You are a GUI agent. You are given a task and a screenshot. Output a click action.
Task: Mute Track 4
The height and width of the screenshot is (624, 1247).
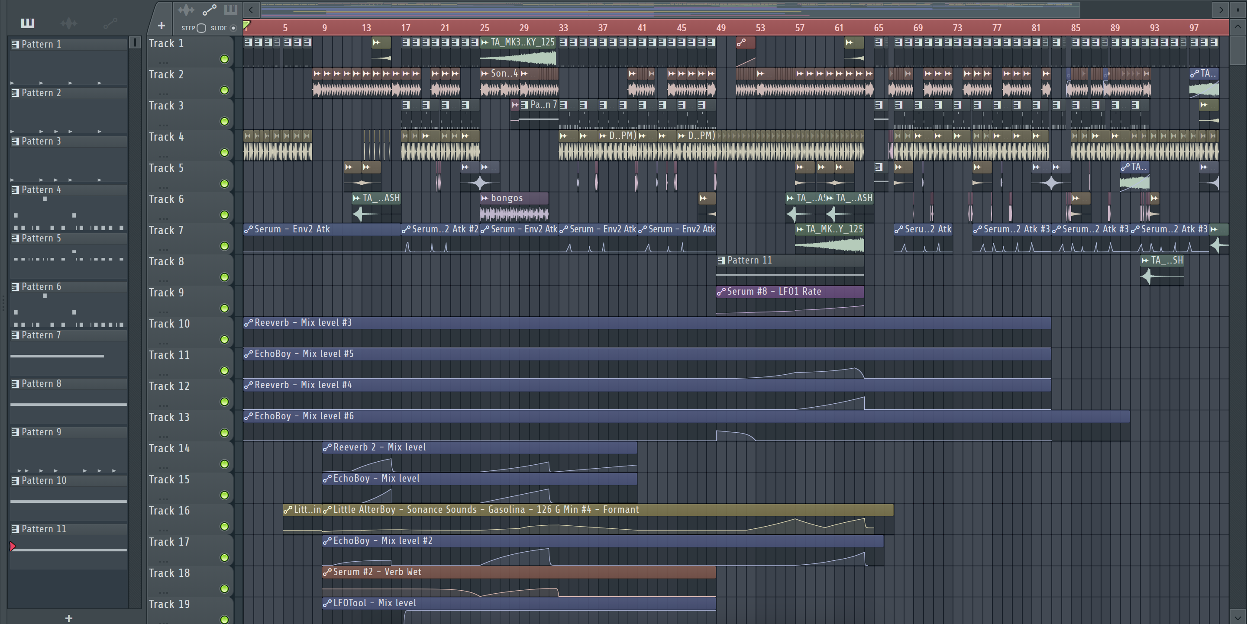pos(224,152)
